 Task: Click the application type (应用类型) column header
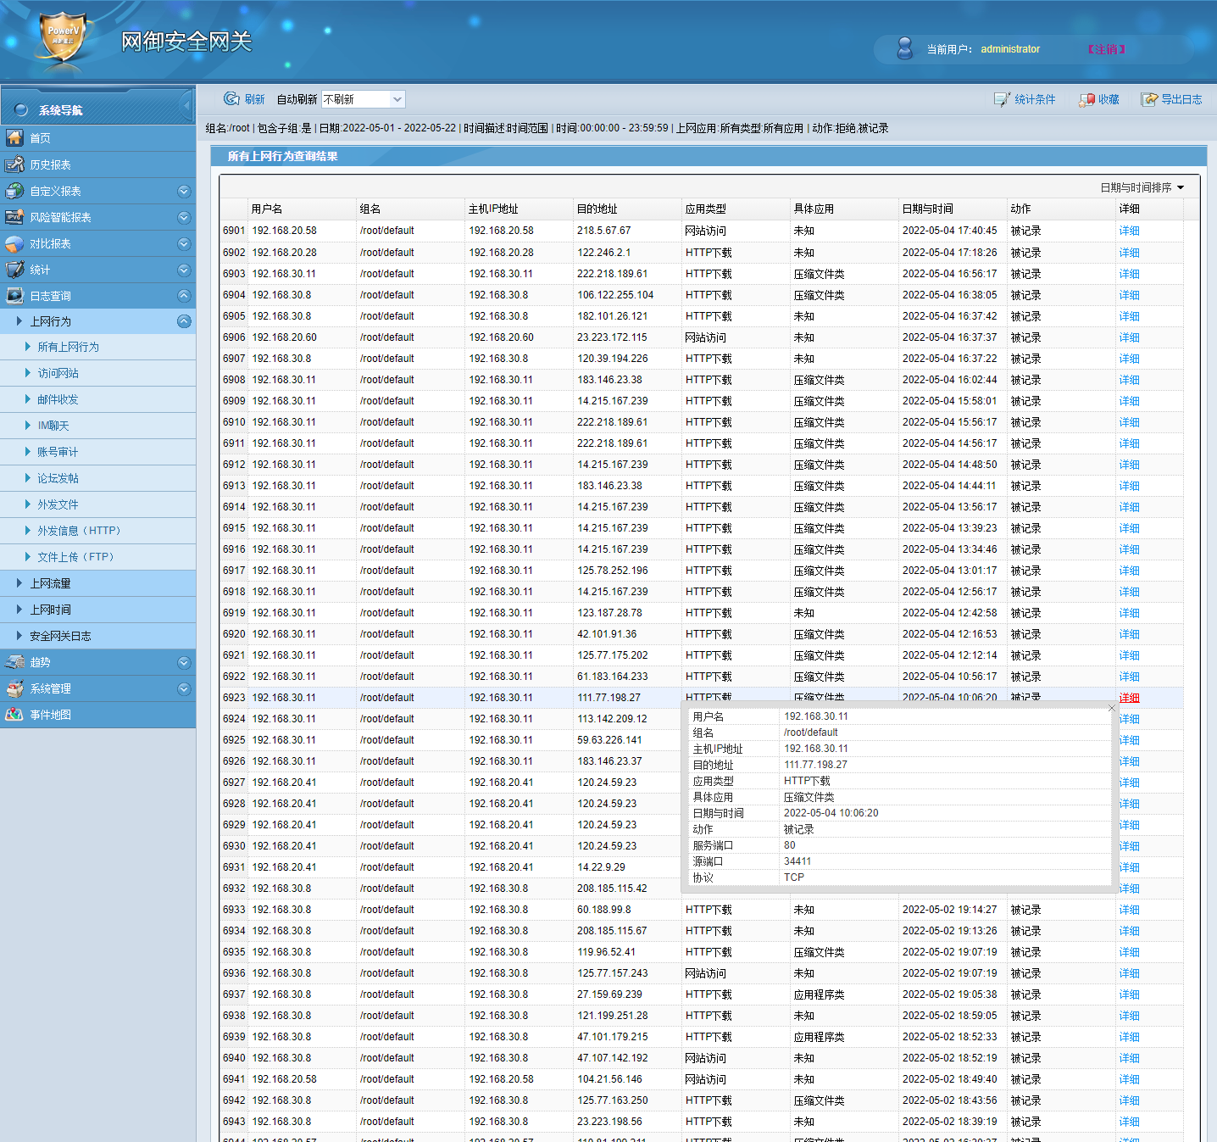click(x=706, y=209)
